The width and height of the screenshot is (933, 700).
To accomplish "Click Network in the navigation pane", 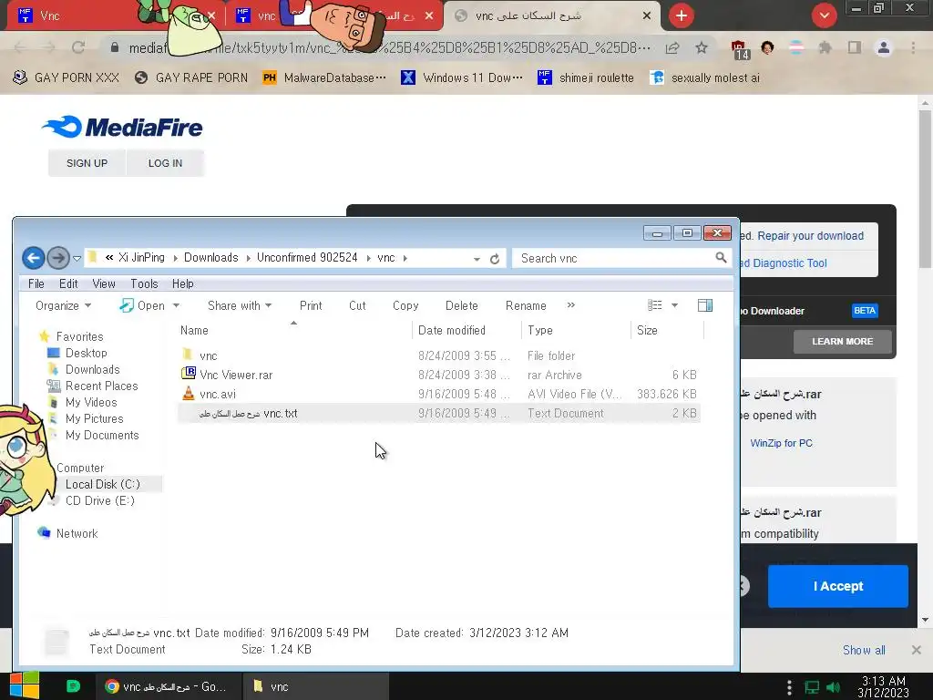I will coord(77,533).
